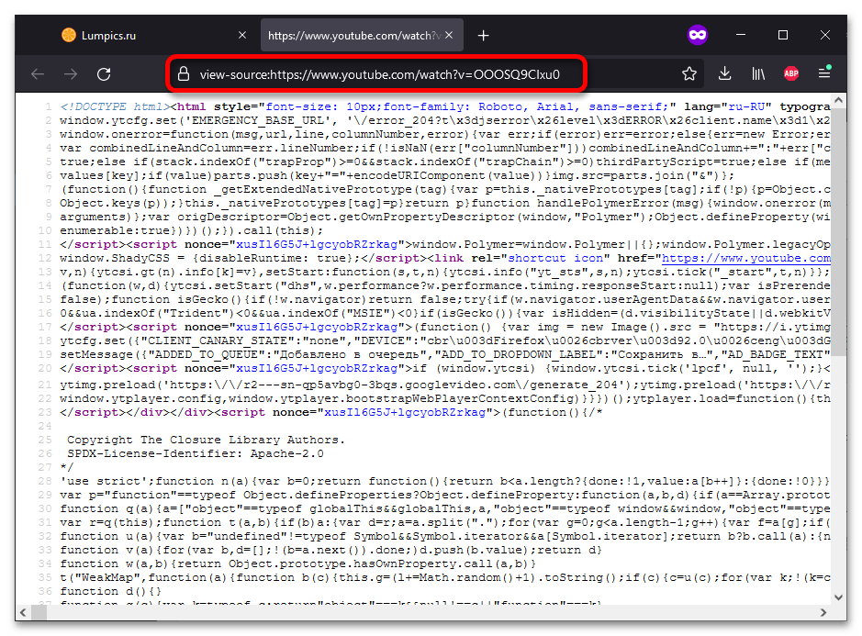Open site security padlock info
The image size is (862, 636).
tap(184, 73)
